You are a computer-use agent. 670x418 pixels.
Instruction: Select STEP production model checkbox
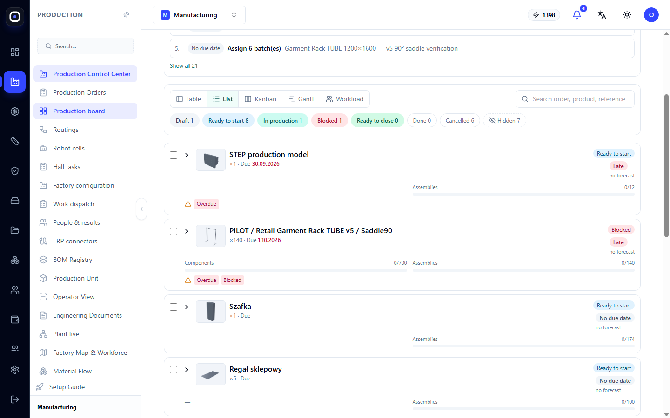(174, 155)
